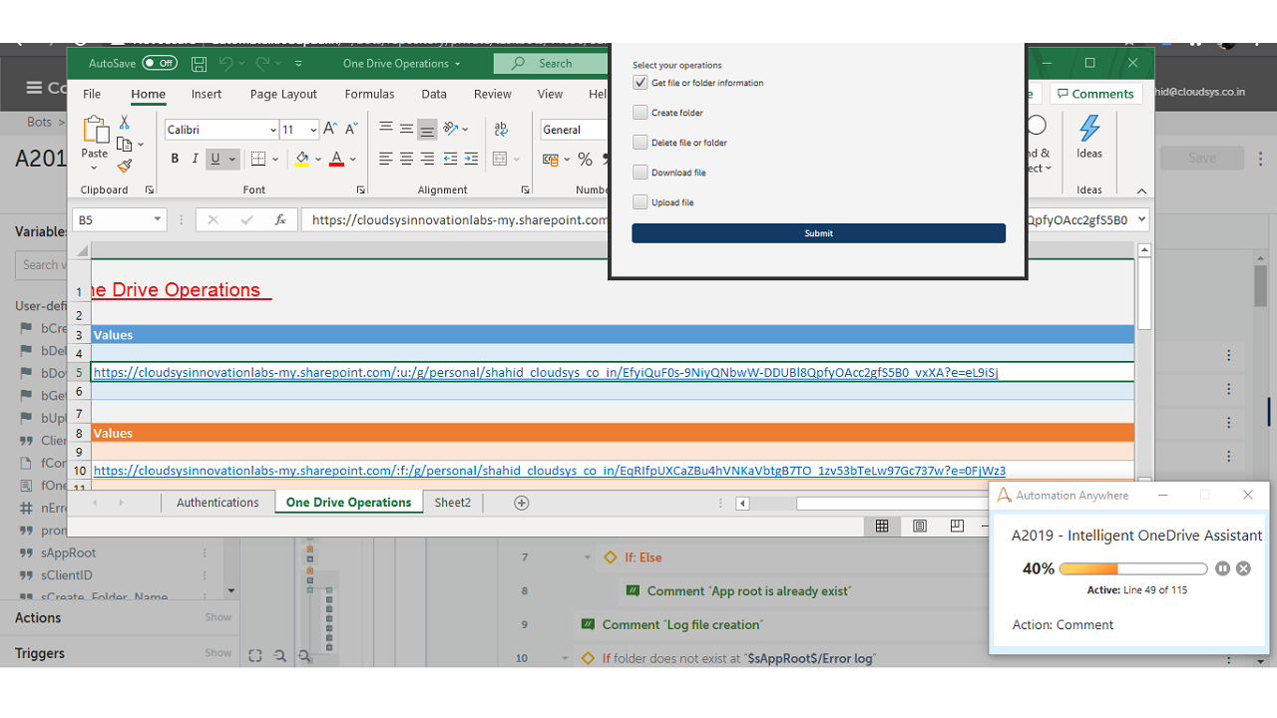Click the Borders icon in Font group
This screenshot has height=718, width=1277.
click(x=258, y=159)
